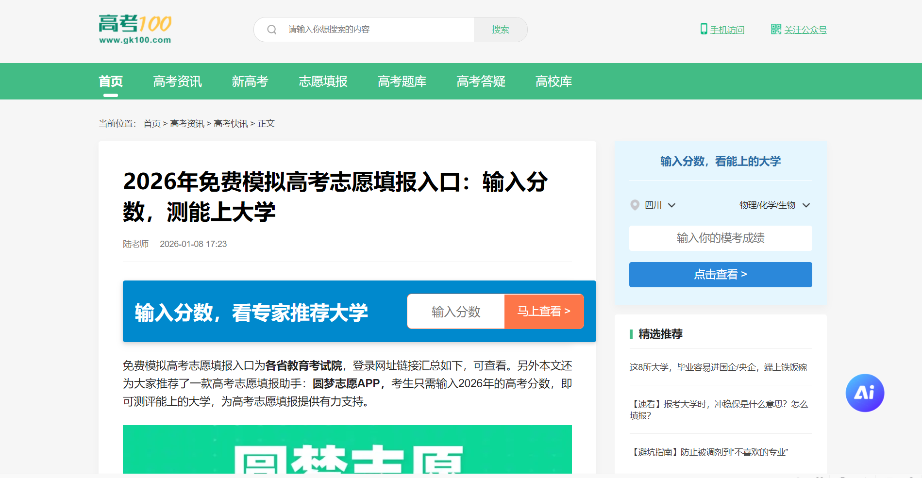Viewport: 922px width, 478px height.
Task: Open the article about 这8所大学 国企/央企
Action: point(718,367)
